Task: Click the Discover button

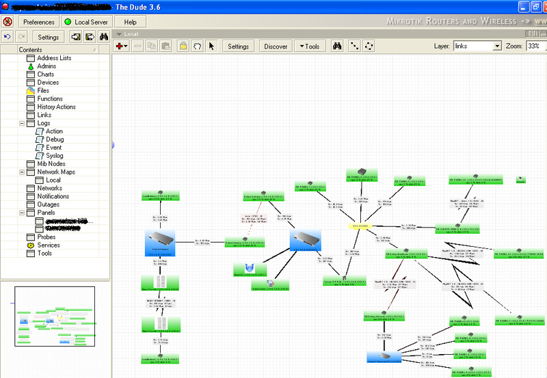Action: 276,46
